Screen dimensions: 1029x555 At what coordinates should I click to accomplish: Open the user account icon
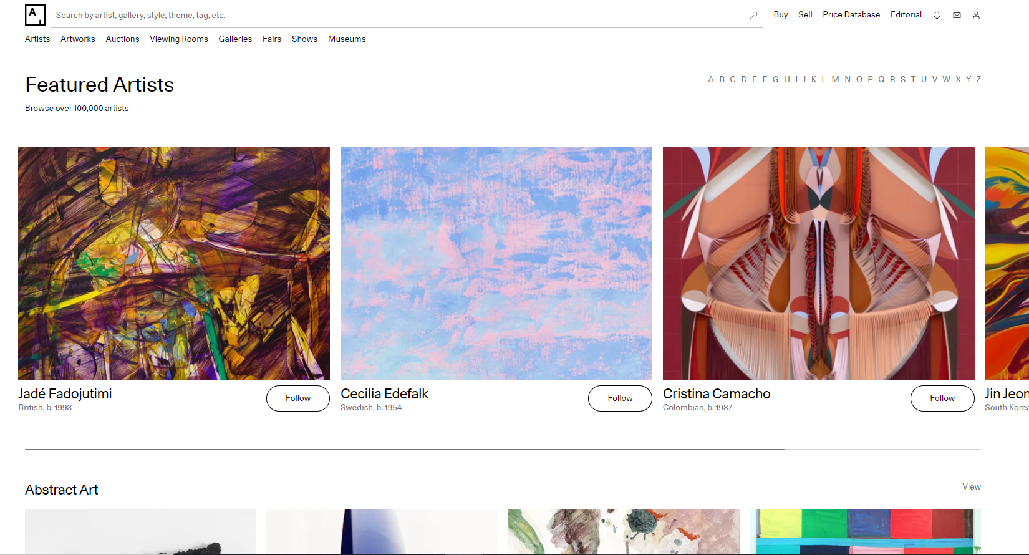click(x=976, y=16)
